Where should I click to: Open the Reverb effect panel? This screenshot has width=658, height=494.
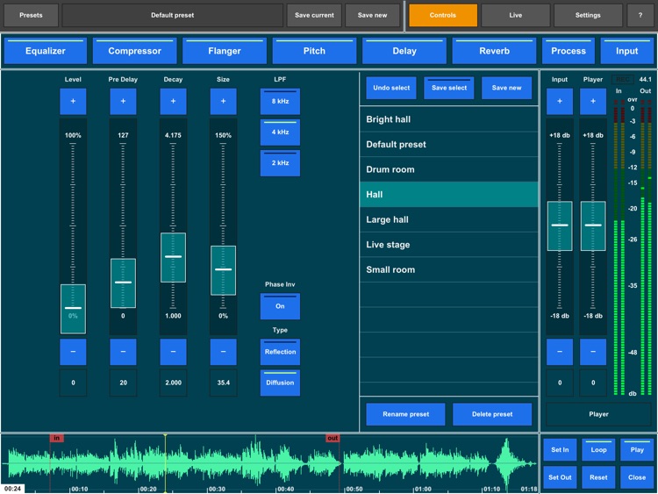494,51
